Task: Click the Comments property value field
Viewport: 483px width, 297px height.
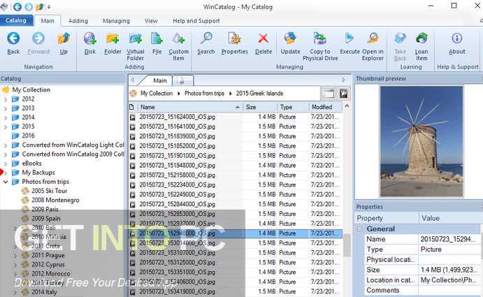Action: pyautogui.click(x=449, y=291)
